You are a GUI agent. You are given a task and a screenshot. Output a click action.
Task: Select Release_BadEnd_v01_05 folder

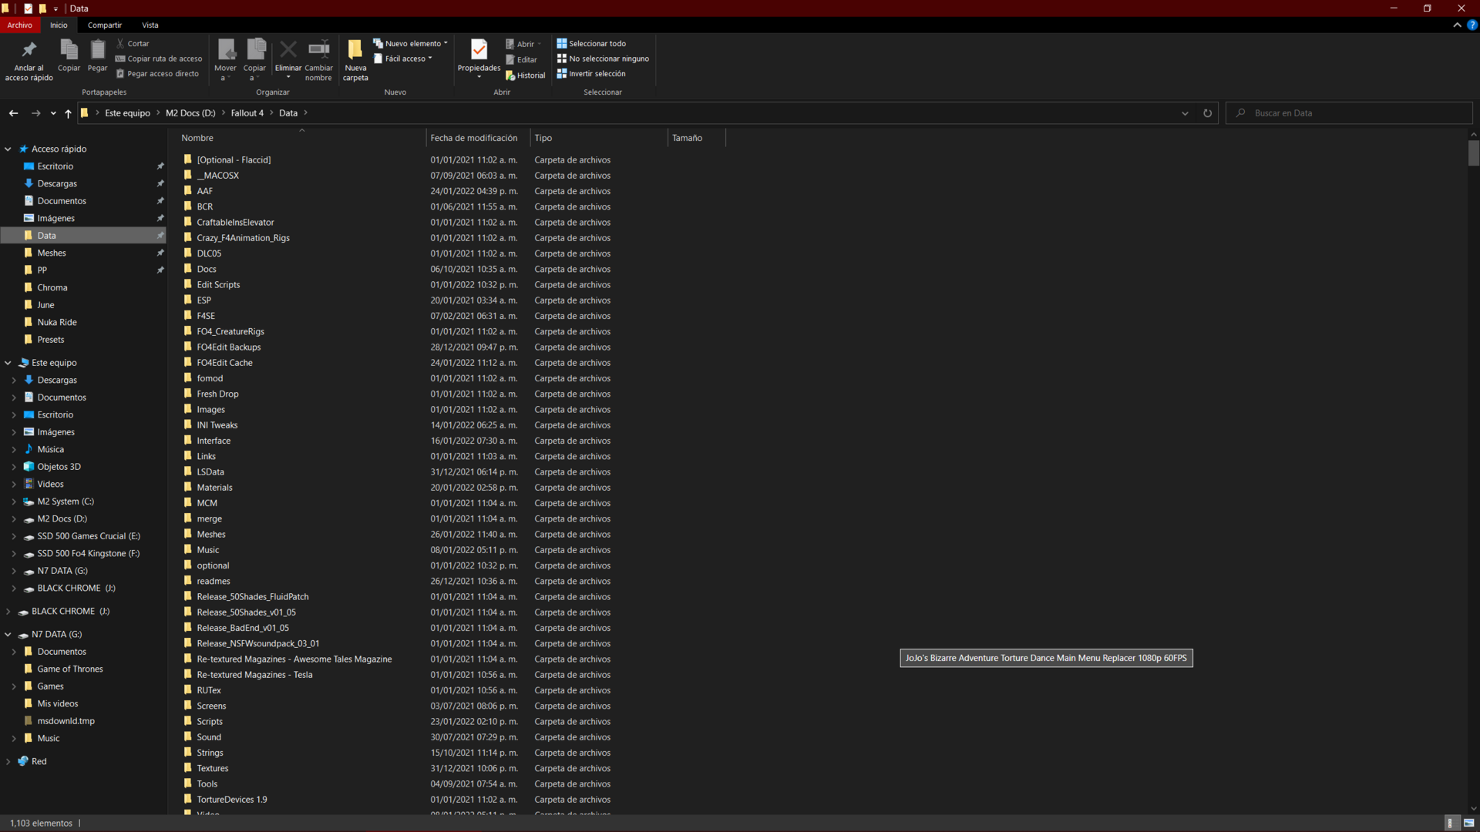(x=243, y=628)
